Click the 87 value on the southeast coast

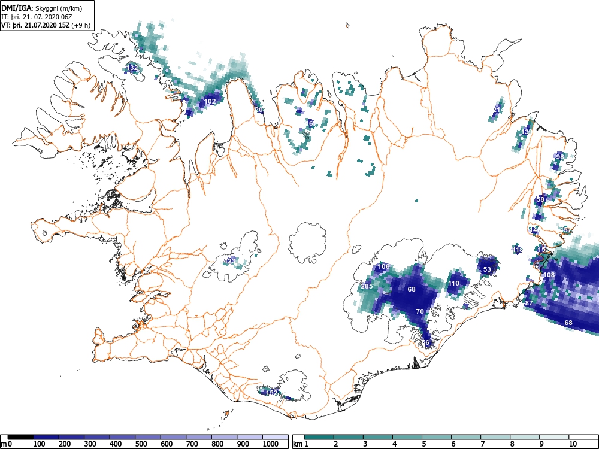click(x=529, y=303)
